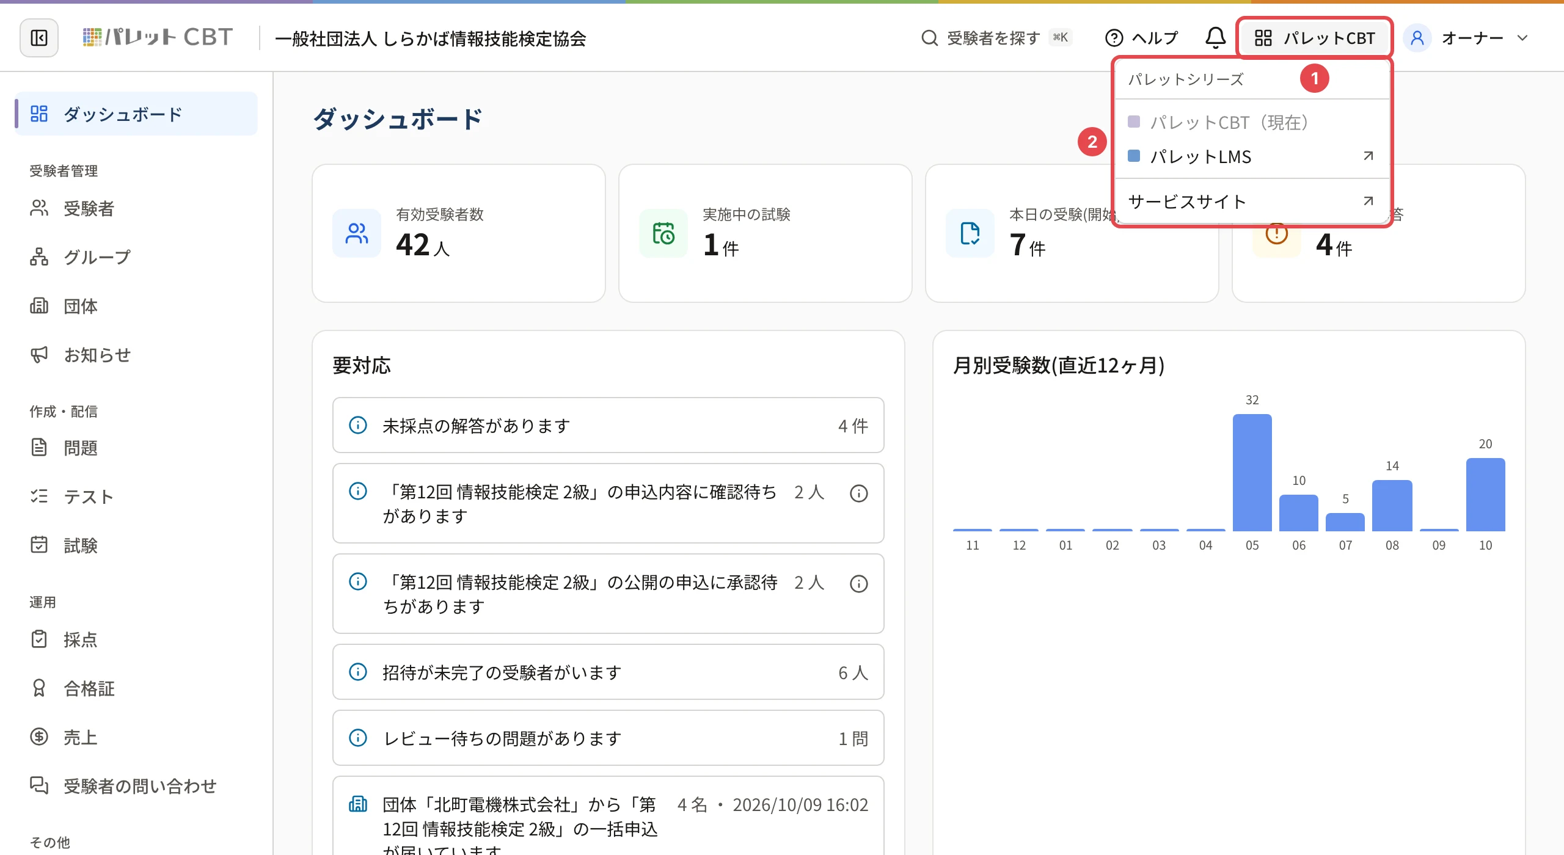
Task: Open the サービスサイト menu entry
Action: click(x=1251, y=202)
